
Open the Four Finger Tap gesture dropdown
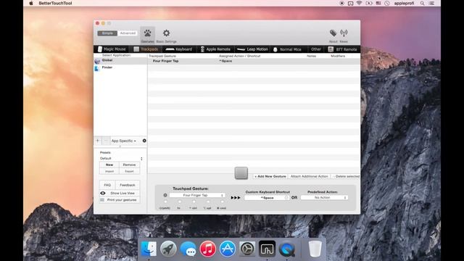(197, 195)
